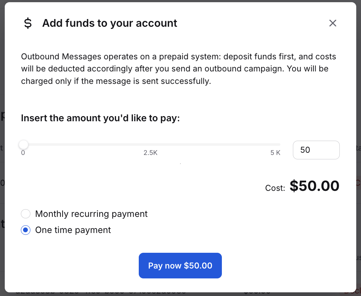This screenshot has height=296, width=361.
Task: Click the 'Insert the amount you'd like to pay' heading
Action: point(100,118)
